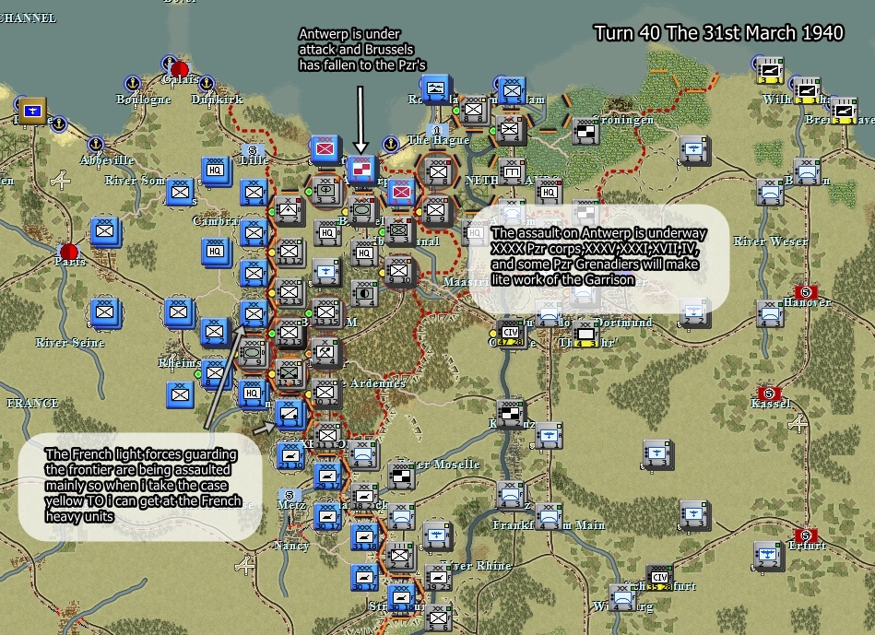Select the German infantry division 5 6 at the bottom edge
The width and height of the screenshot is (875, 635).
pyautogui.click(x=437, y=617)
